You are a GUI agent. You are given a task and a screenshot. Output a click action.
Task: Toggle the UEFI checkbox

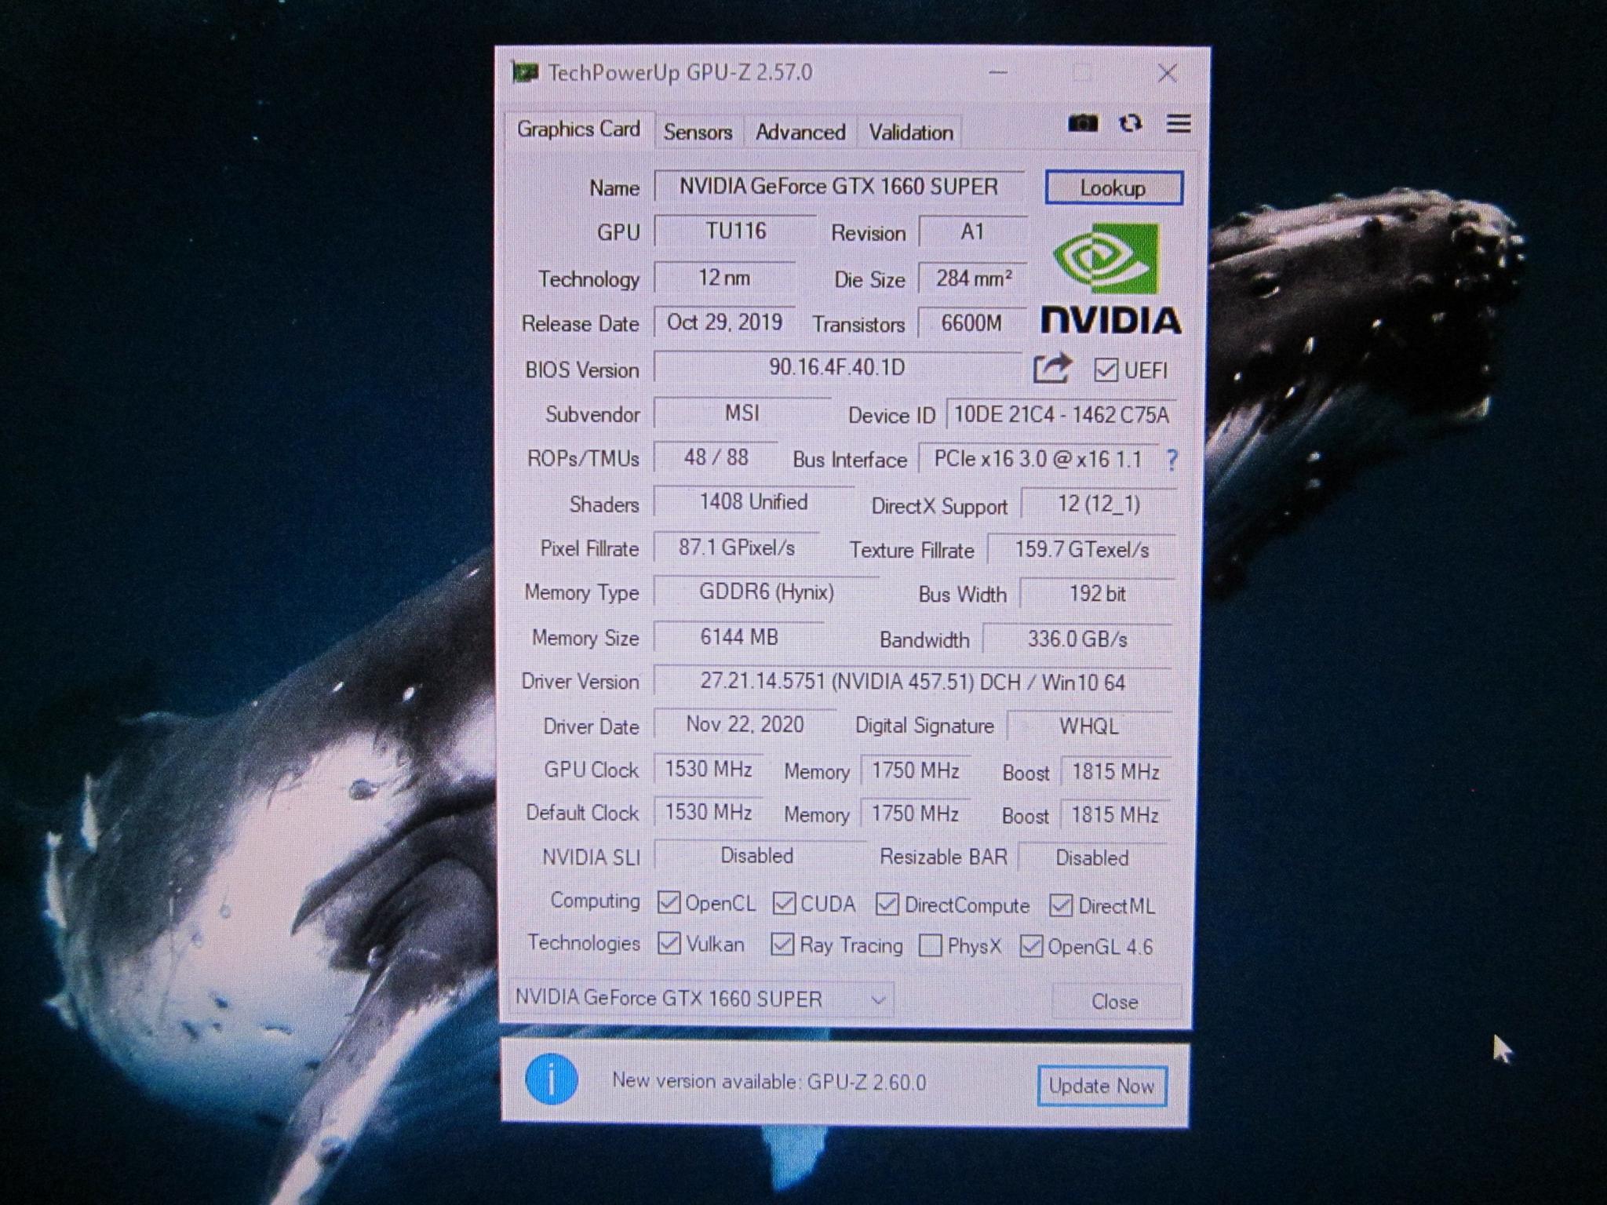click(1106, 370)
